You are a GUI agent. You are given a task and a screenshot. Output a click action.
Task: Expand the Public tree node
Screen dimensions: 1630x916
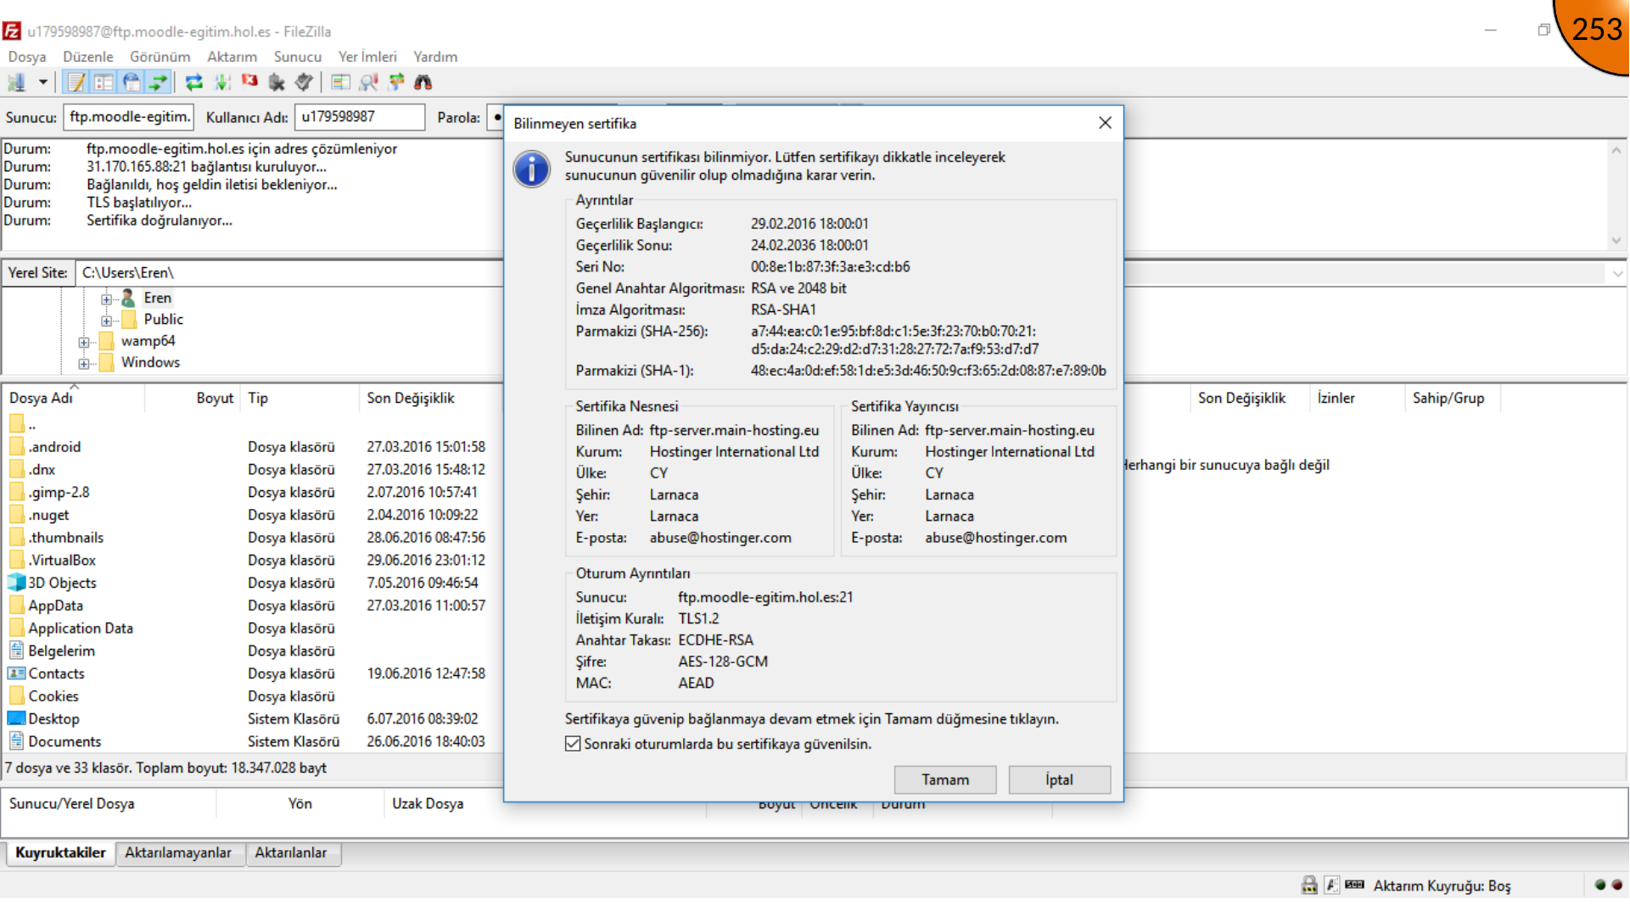tap(106, 321)
